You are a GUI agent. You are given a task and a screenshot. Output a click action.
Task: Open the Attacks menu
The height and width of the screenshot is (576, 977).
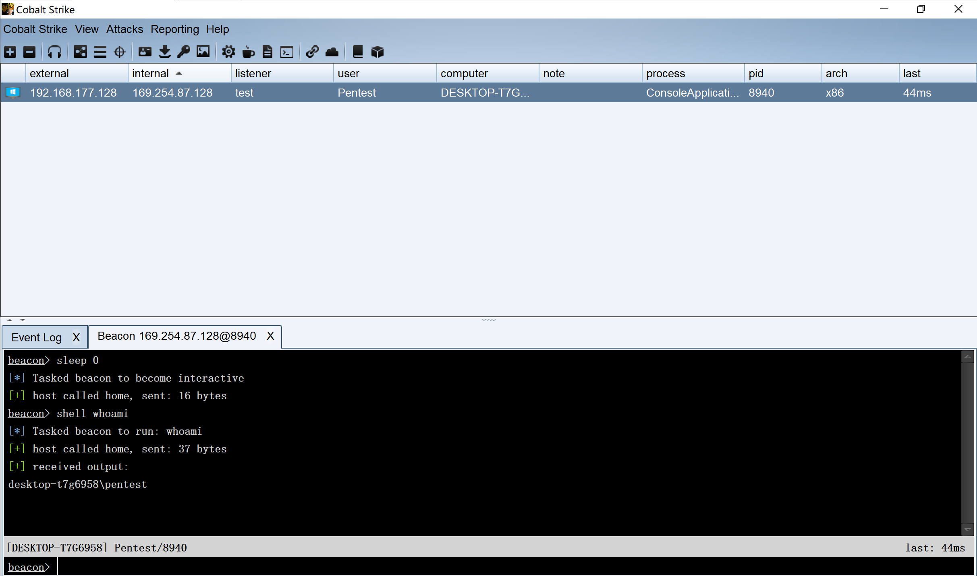click(x=124, y=29)
